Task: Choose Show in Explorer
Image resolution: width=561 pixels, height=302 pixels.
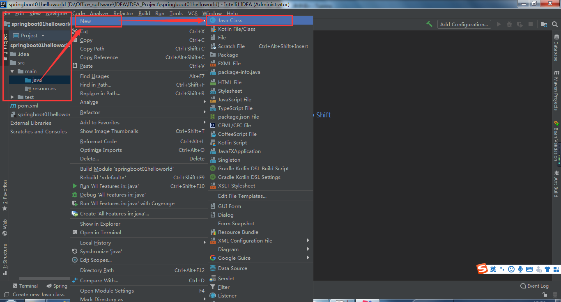Action: pos(139,224)
